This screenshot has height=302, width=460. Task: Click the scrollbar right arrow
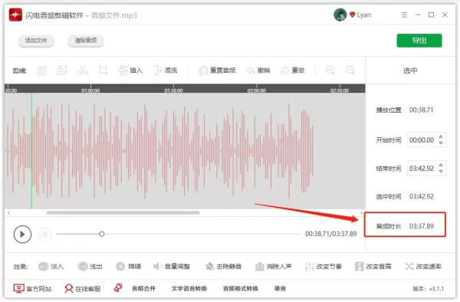(x=361, y=212)
